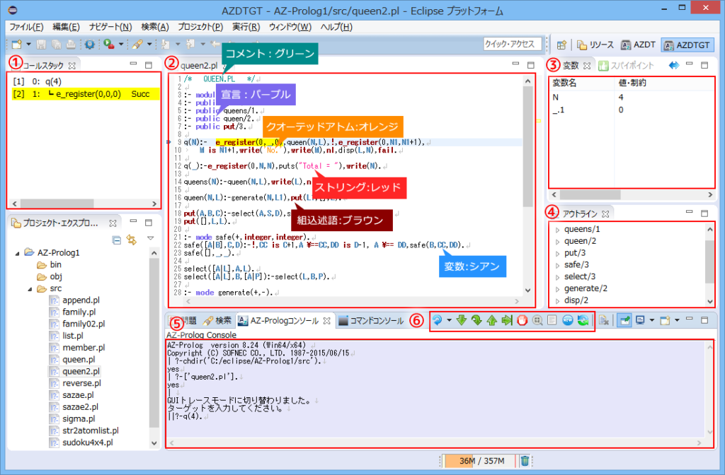Image resolution: width=725 pixels, height=475 pixels.
Task: Click the garbage collector trash icon in status bar
Action: pyautogui.click(x=525, y=461)
